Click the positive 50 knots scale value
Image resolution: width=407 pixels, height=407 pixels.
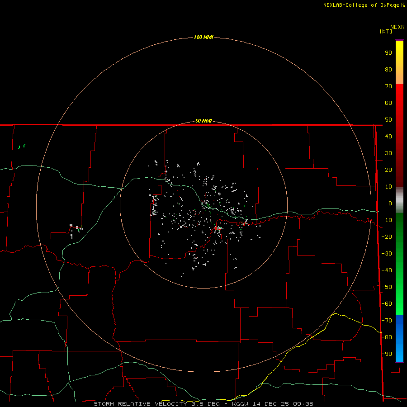pos(388,120)
